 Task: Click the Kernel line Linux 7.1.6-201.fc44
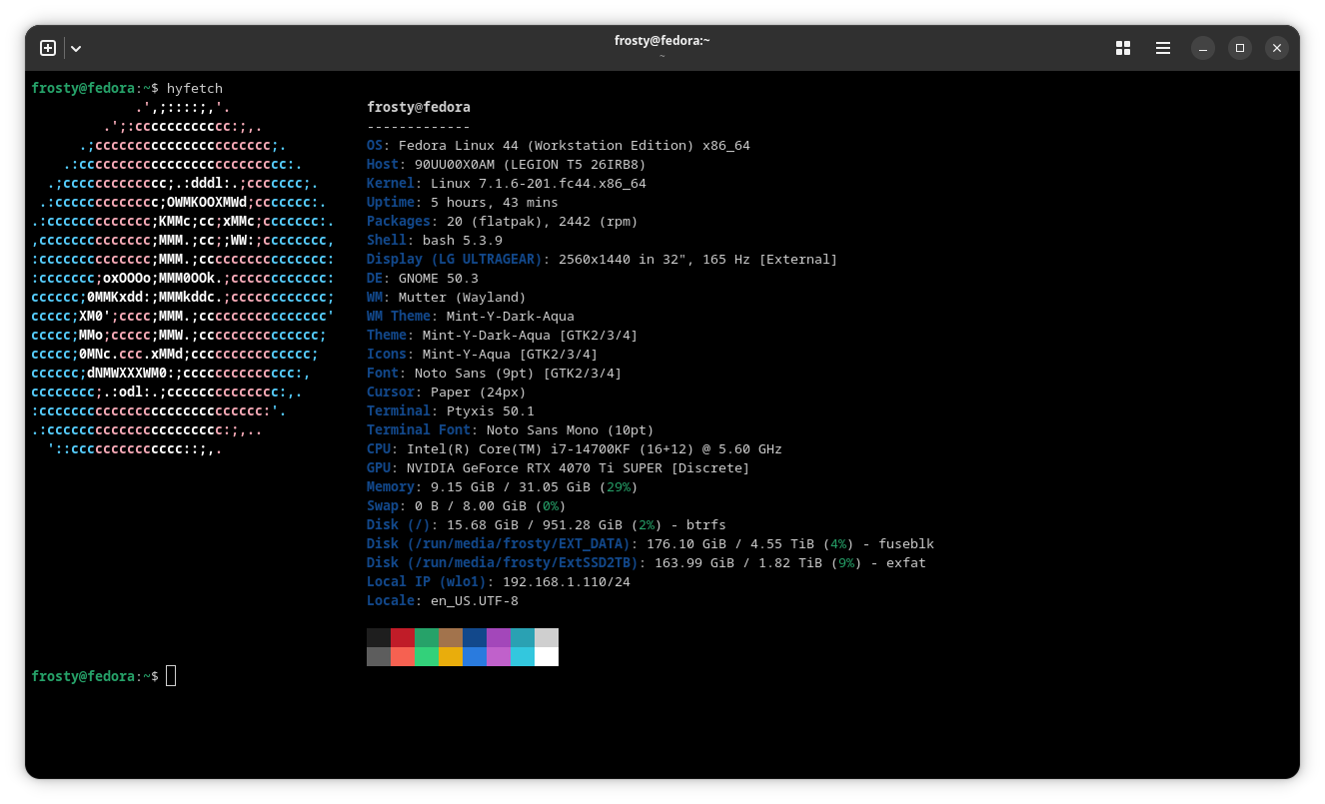click(x=507, y=183)
